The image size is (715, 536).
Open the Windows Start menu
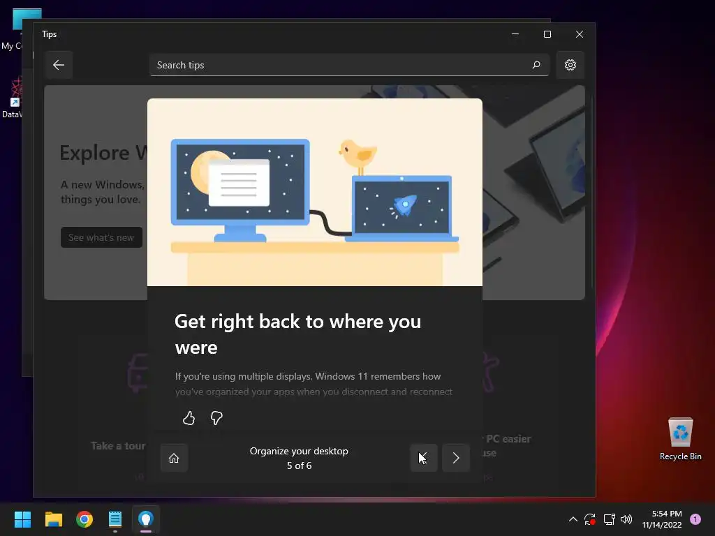[22, 519]
